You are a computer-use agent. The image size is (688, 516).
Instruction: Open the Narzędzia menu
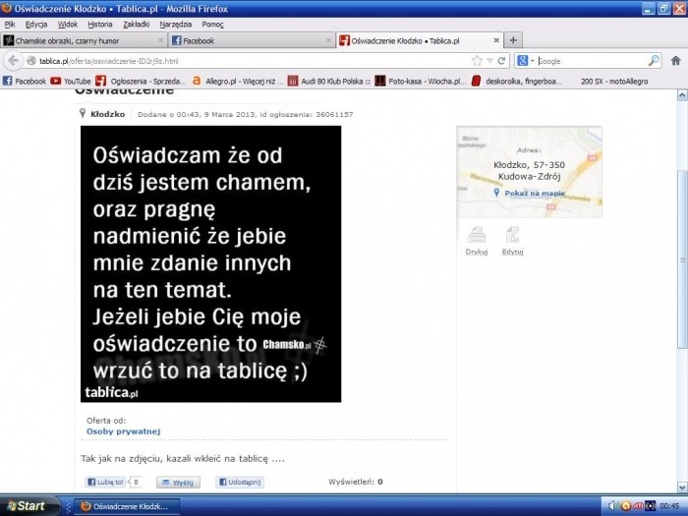177,24
